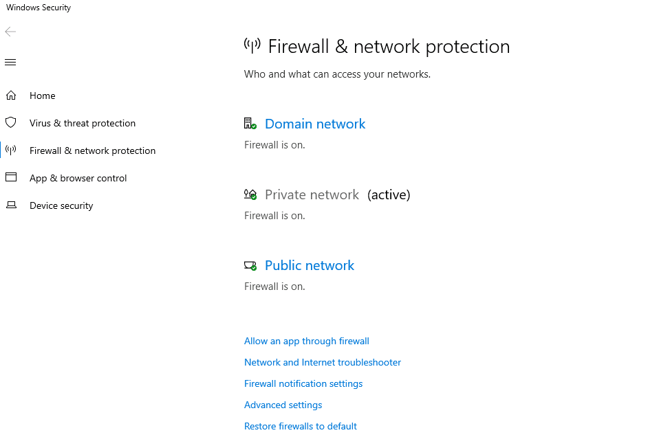Click the back arrow icon

click(10, 32)
